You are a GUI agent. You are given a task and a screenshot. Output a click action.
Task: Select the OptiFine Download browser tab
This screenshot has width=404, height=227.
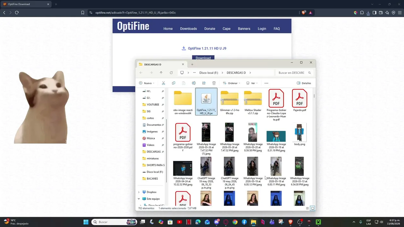click(26, 4)
